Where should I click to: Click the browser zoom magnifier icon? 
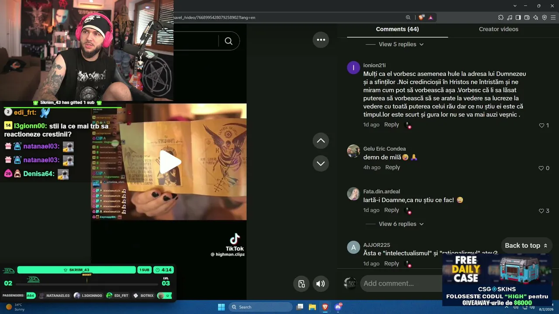[x=408, y=17]
